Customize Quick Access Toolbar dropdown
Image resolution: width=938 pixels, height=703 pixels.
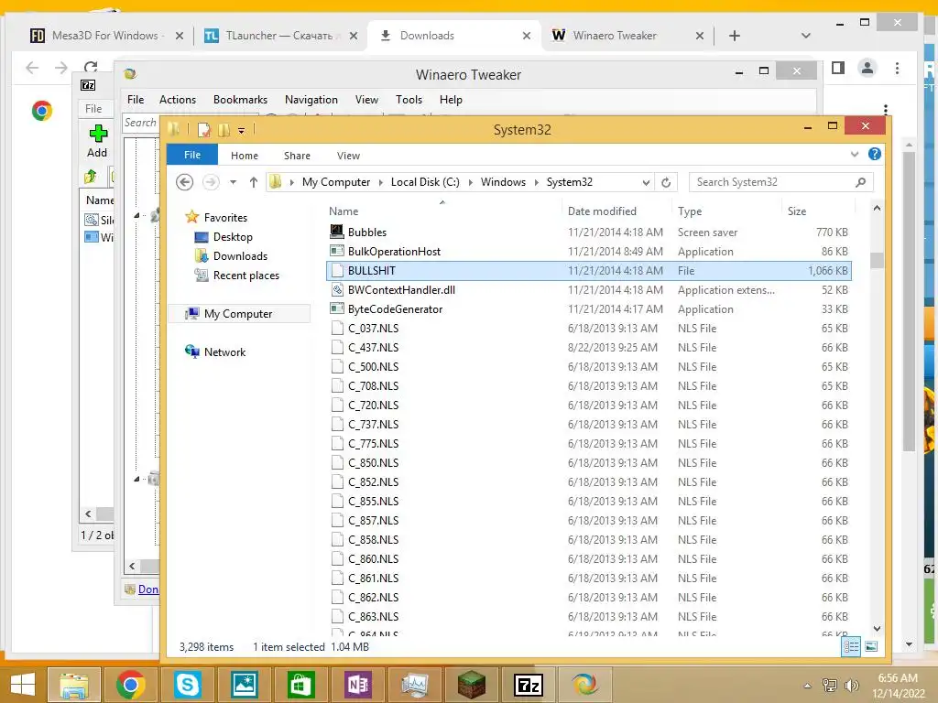(241, 130)
